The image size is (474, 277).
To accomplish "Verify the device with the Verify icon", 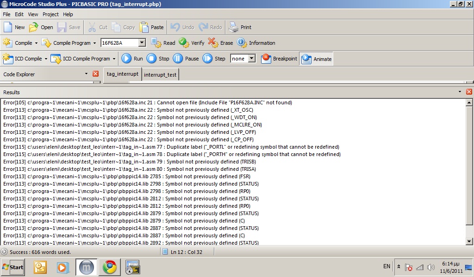I will pos(192,43).
